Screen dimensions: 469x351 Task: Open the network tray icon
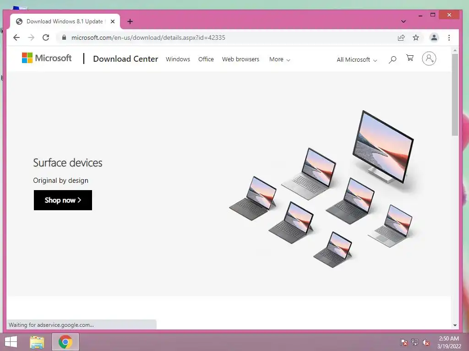coord(415,342)
